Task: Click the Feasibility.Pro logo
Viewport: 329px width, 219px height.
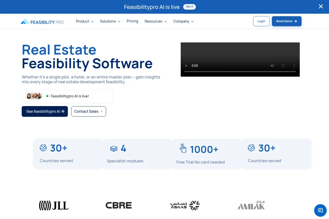Action: 42,22
